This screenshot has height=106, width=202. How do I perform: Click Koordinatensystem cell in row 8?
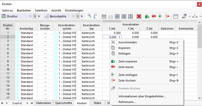(x=67, y=61)
